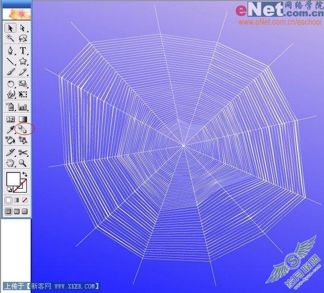
Task: Choose the Paintbrush tool
Action: (10, 71)
